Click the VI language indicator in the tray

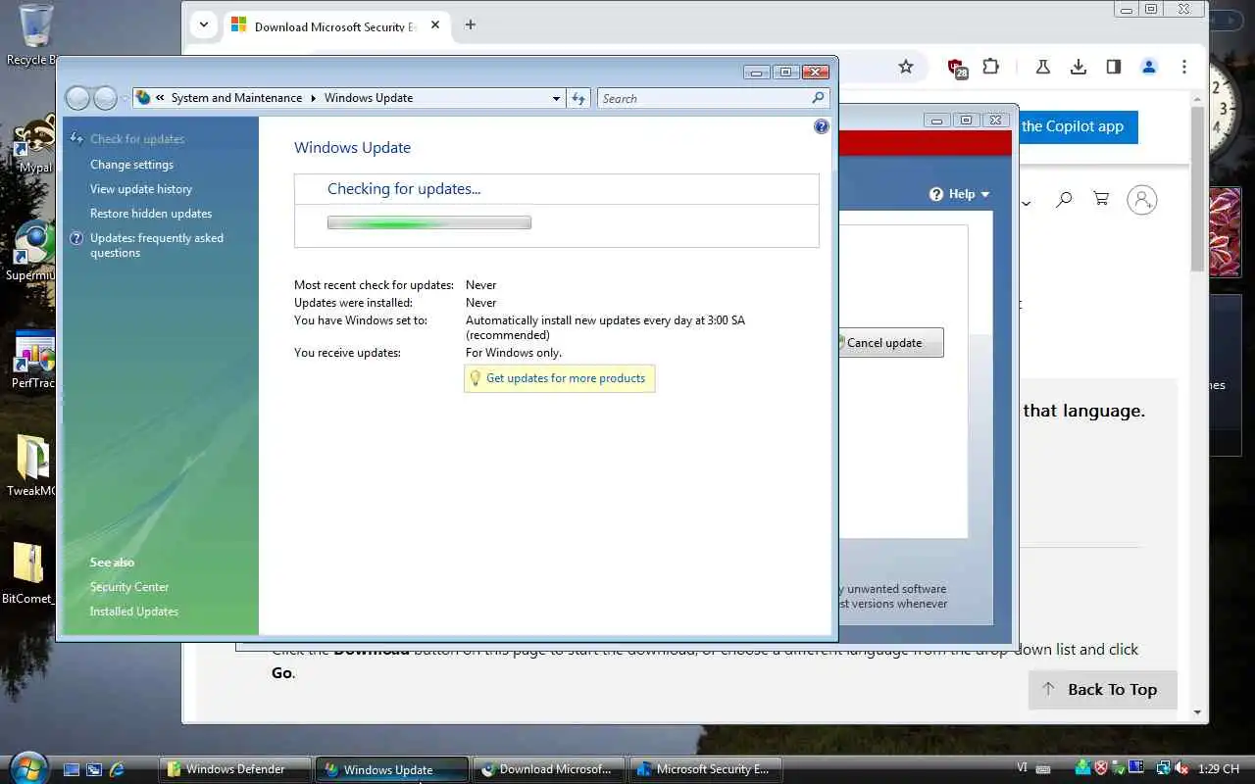pyautogui.click(x=1023, y=769)
